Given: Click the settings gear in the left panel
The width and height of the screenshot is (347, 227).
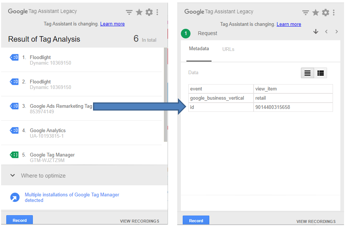Looking at the screenshot, I should tap(149, 11).
